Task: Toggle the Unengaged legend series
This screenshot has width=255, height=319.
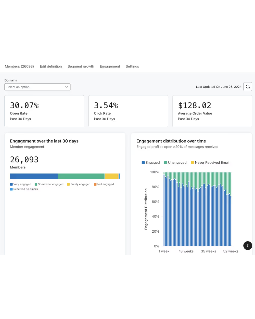Action: click(x=175, y=163)
